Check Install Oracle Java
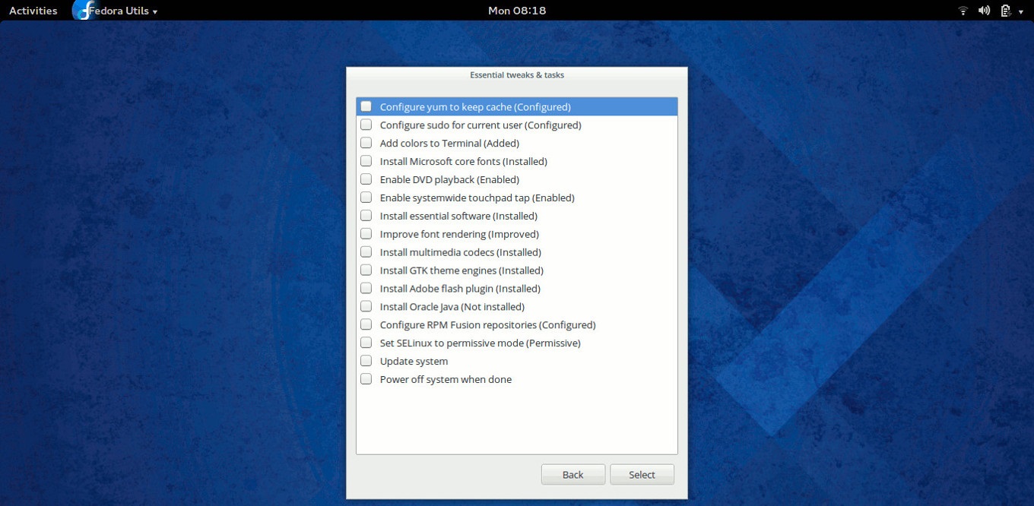 point(366,307)
